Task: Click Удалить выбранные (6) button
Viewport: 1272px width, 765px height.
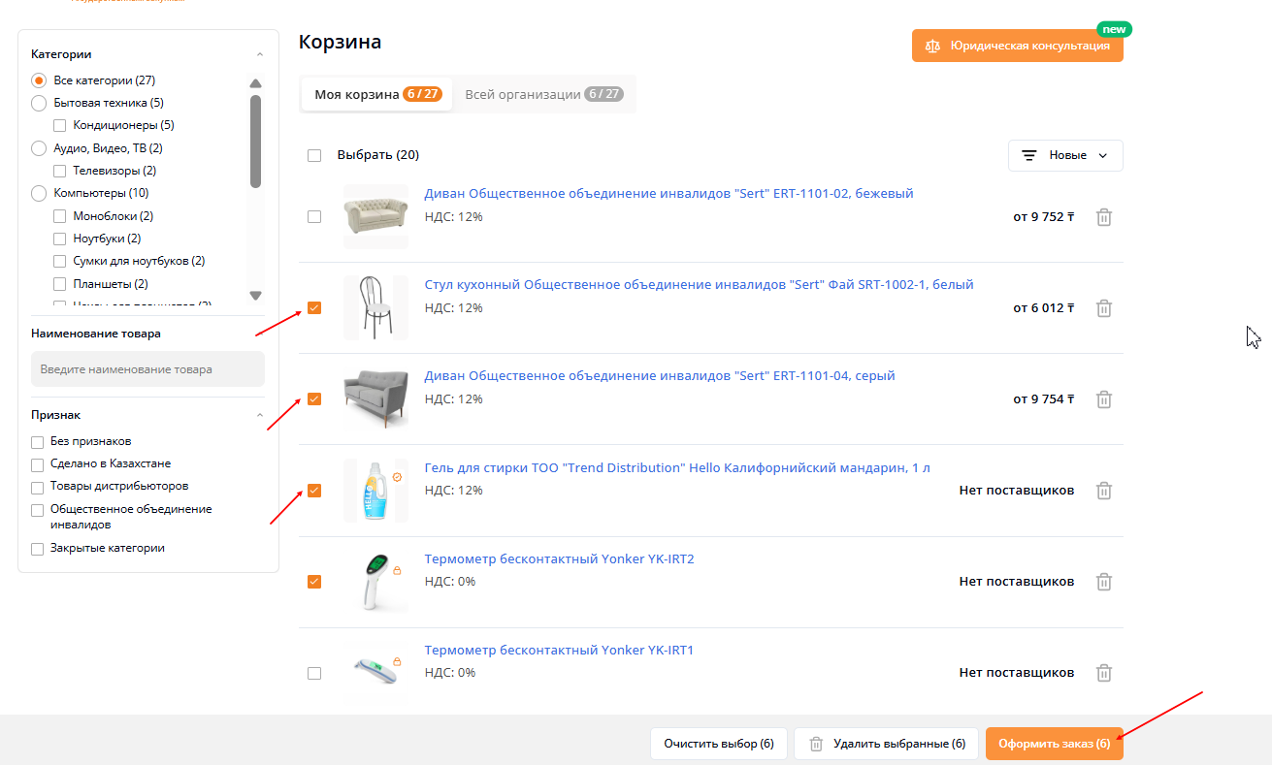Action: click(887, 744)
